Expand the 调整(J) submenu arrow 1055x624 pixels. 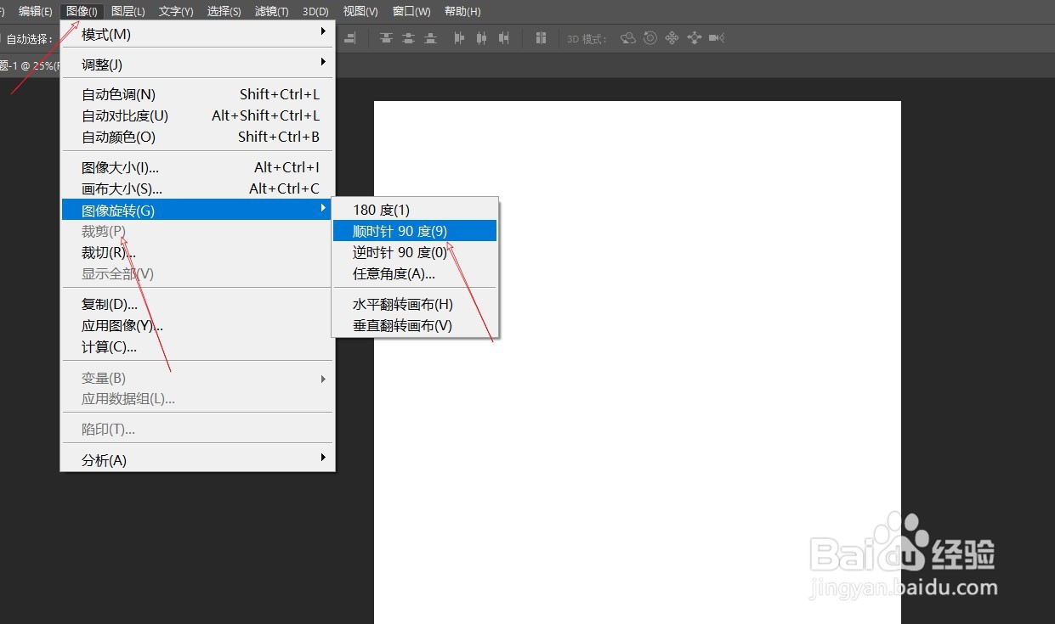pos(323,62)
